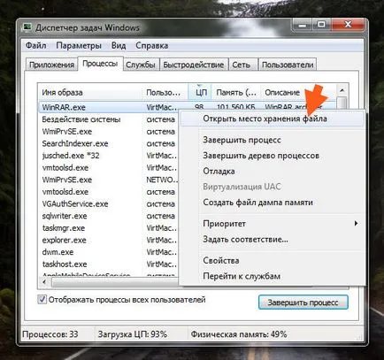Click the horizontal scrollbar track of list

click(115, 282)
